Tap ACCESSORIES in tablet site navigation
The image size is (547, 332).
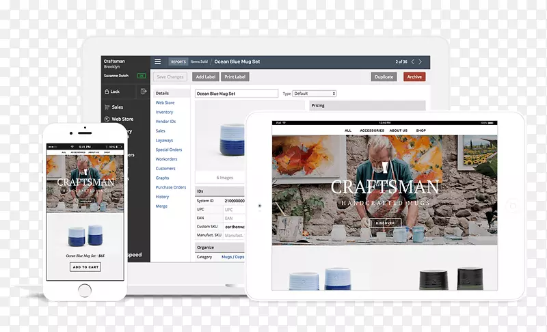[372, 130]
